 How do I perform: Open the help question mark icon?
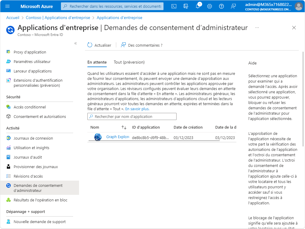(221, 6)
